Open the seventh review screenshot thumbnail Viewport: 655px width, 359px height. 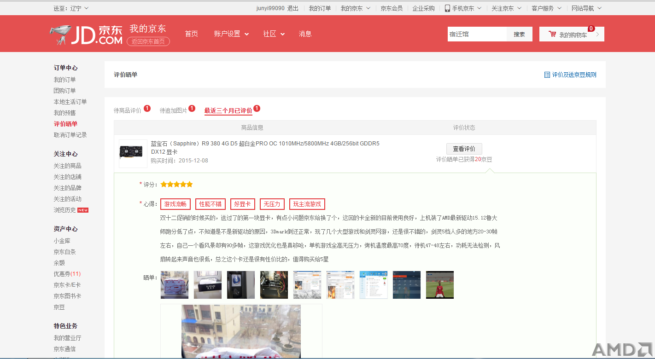(x=374, y=285)
